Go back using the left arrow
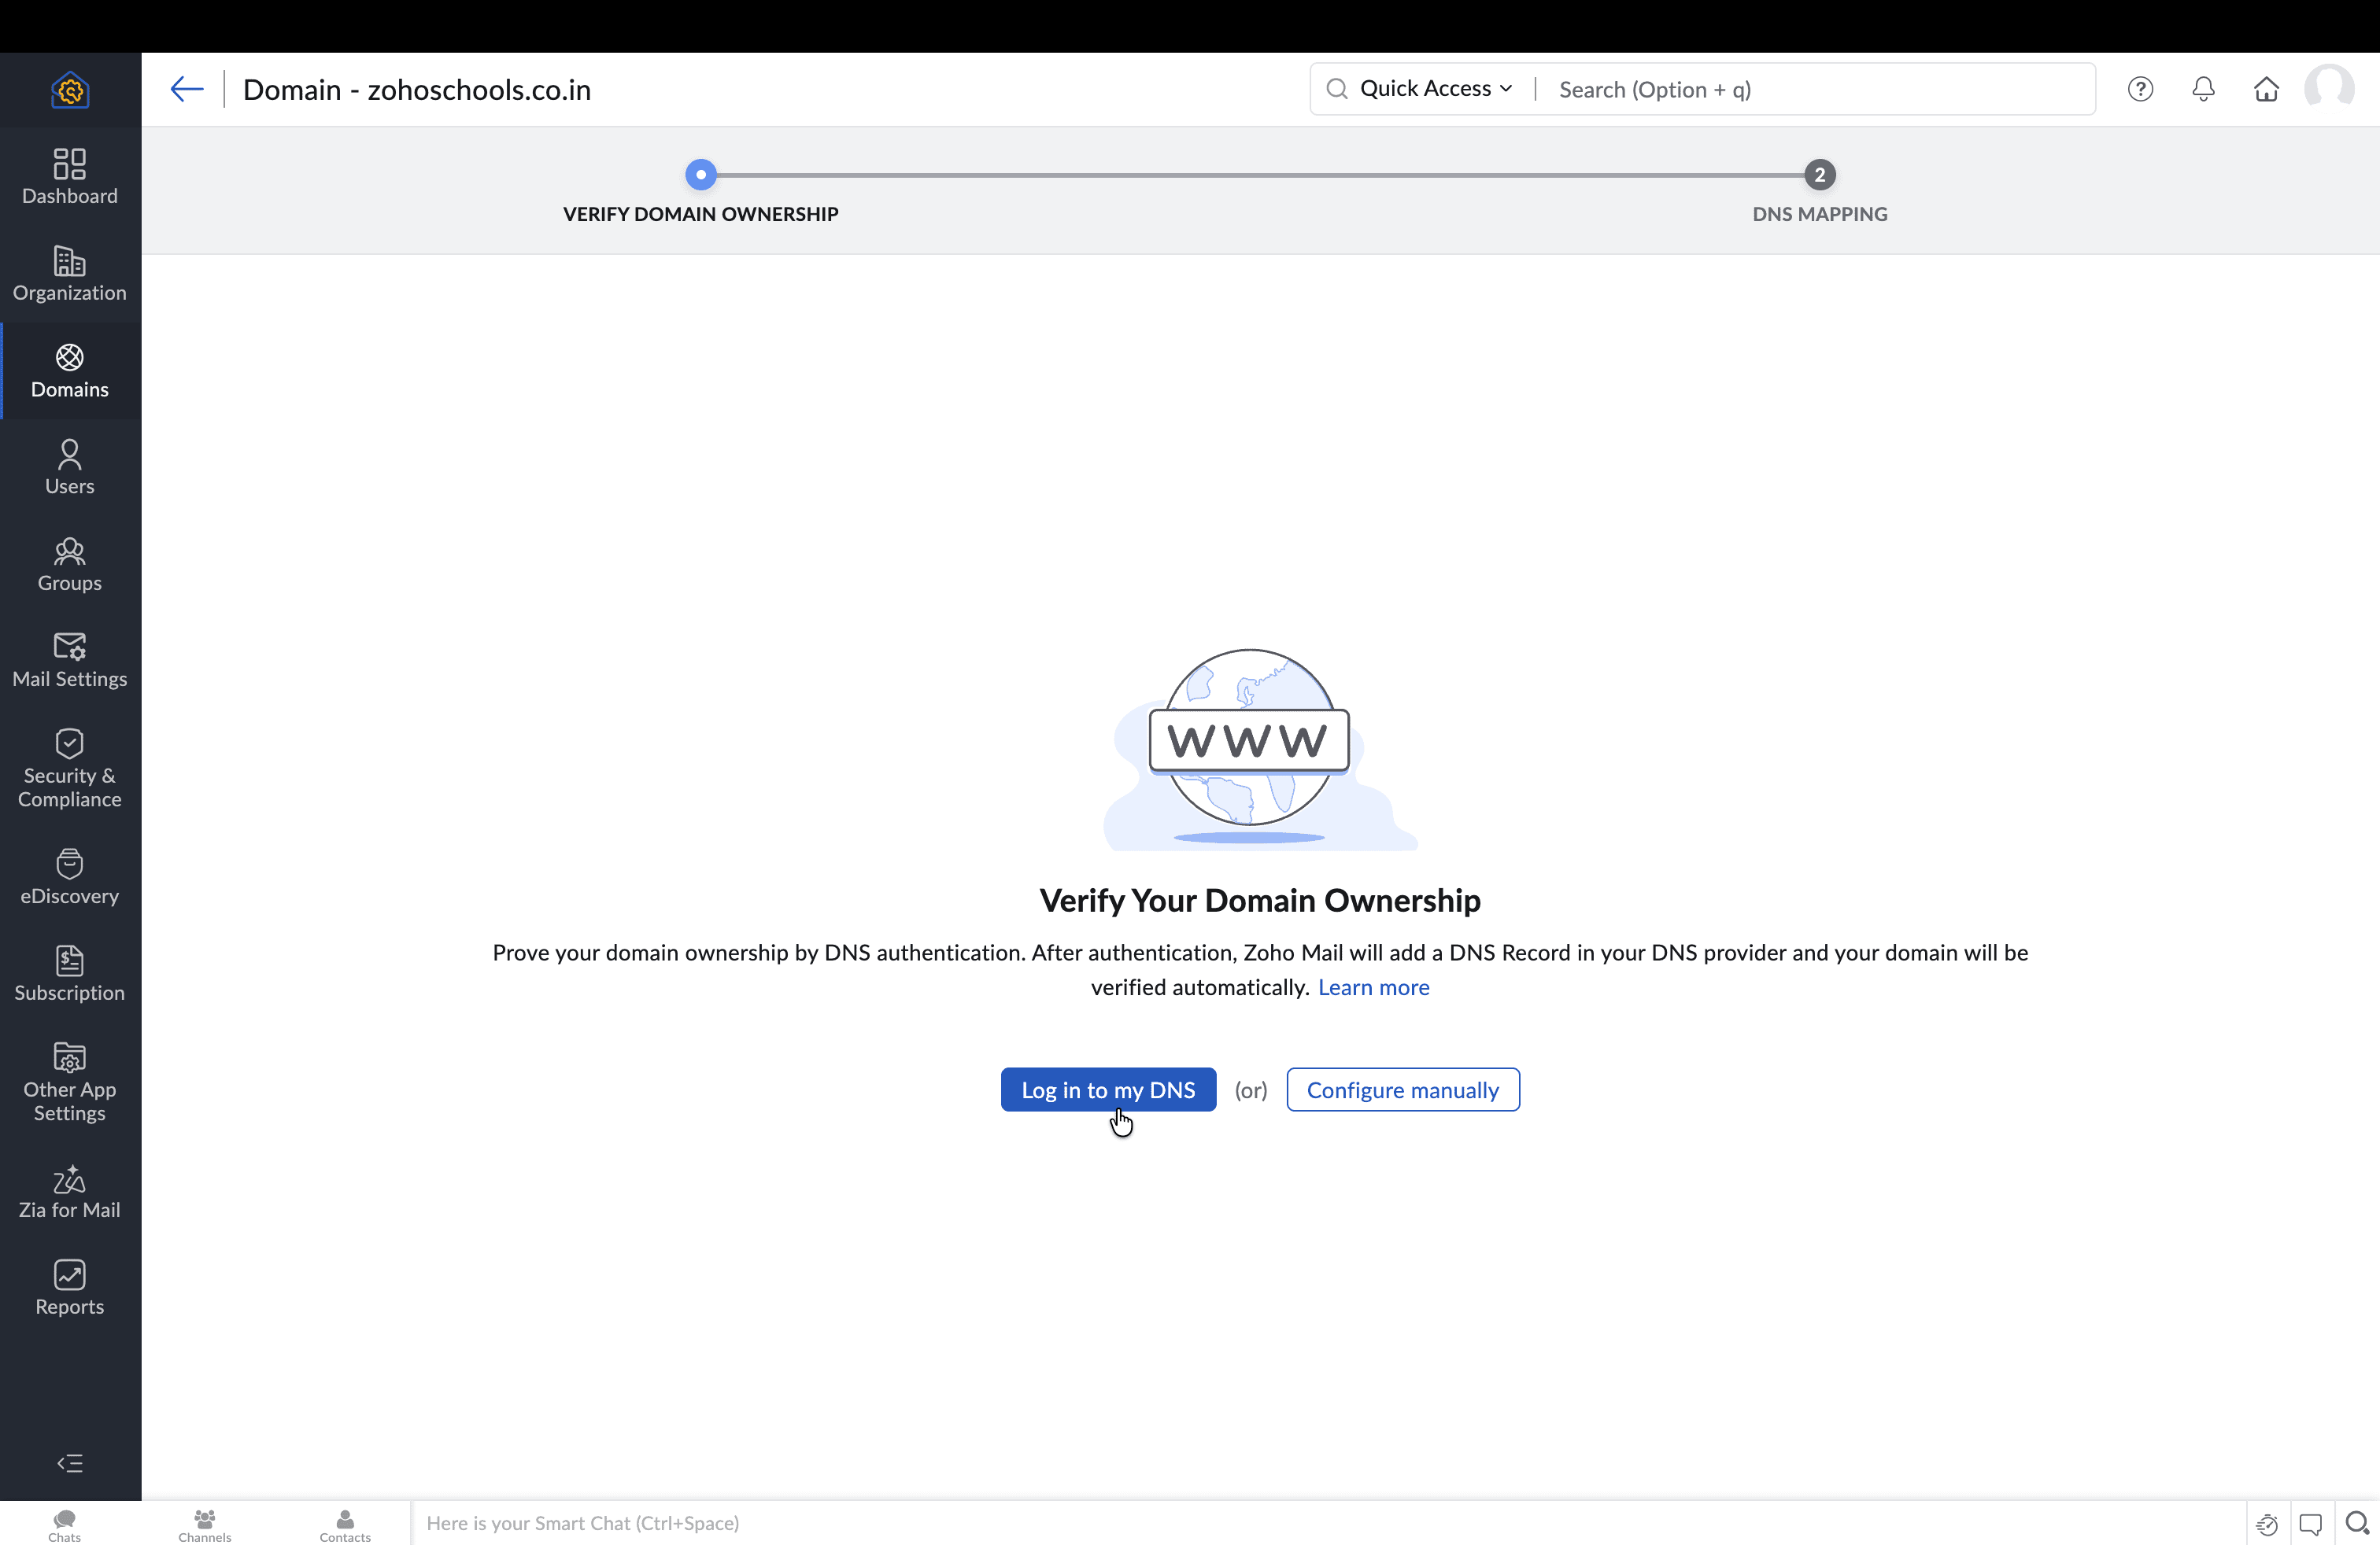The width and height of the screenshot is (2380, 1545). point(187,89)
